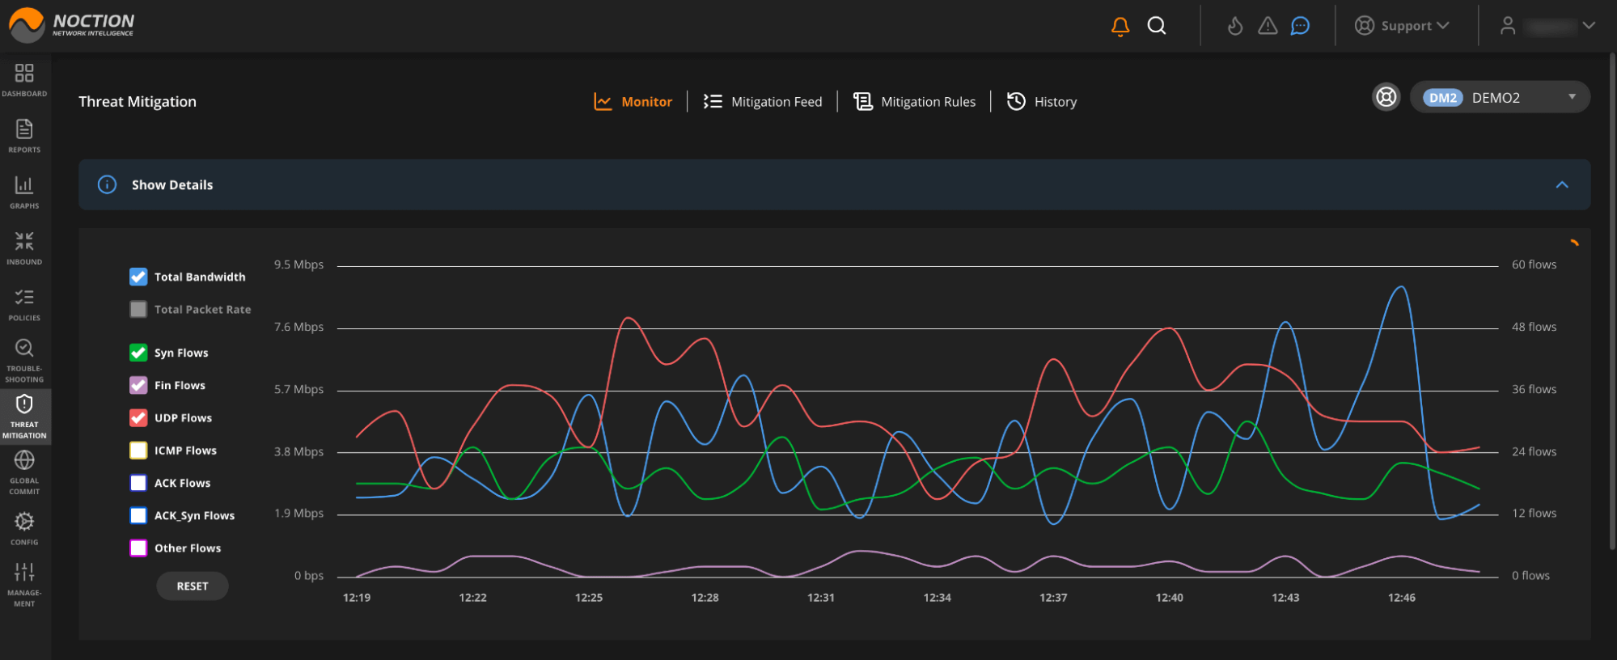
Task: Switch to the Mitigation Feed tab
Action: click(x=762, y=101)
